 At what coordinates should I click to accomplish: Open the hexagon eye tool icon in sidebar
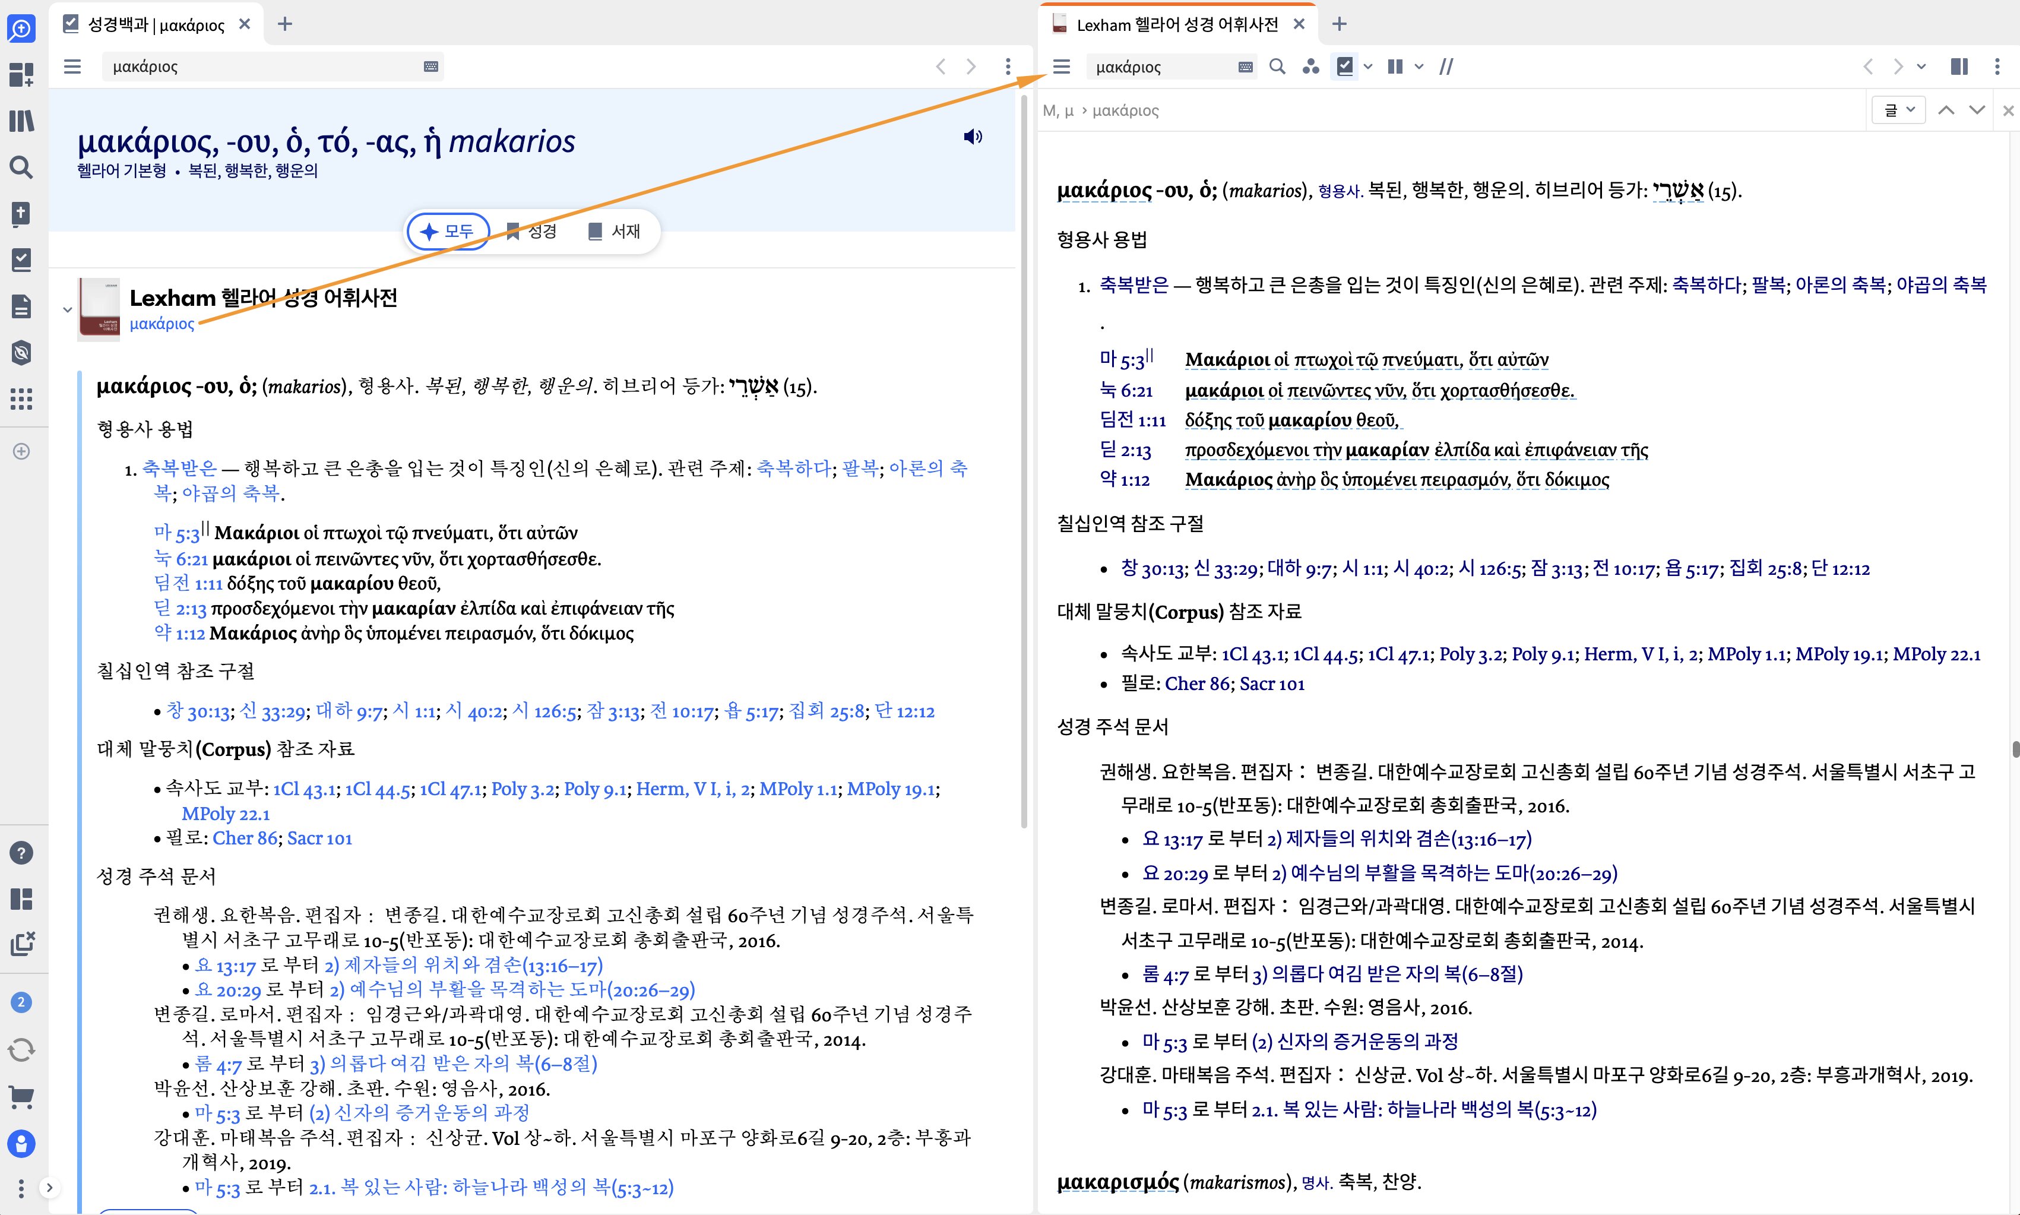(21, 353)
